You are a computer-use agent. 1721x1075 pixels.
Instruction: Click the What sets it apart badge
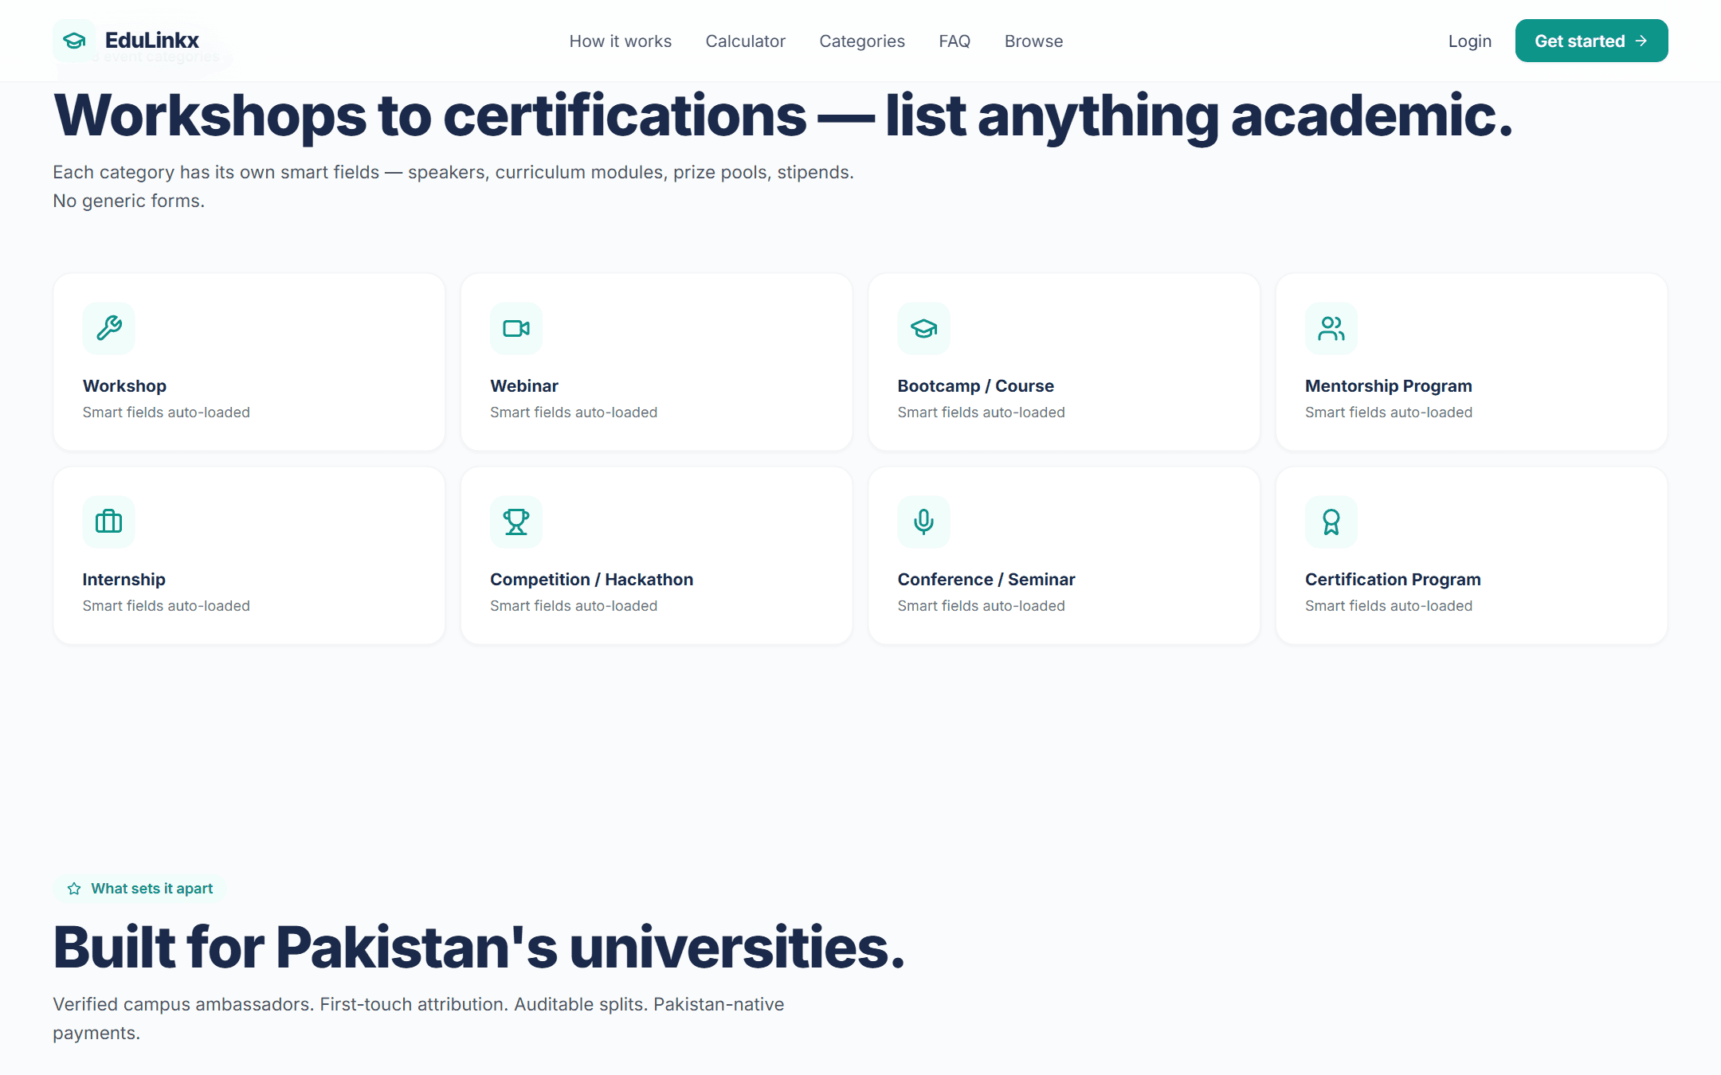(140, 889)
